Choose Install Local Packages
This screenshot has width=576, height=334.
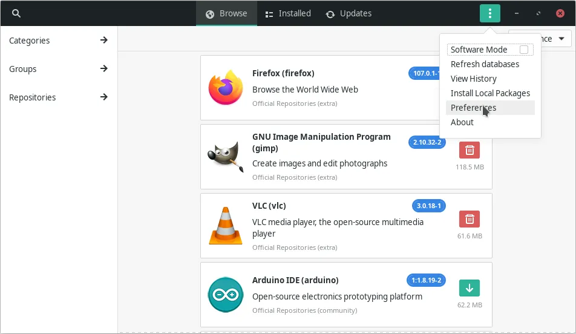490,93
